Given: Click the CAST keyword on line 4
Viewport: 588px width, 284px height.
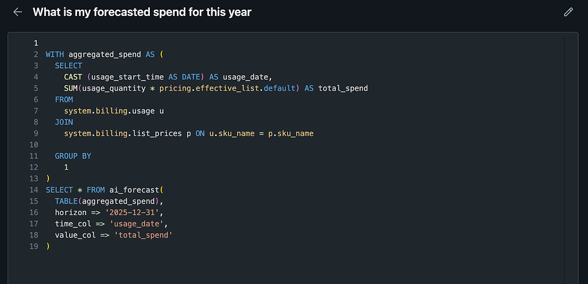Looking at the screenshot, I should click(x=73, y=77).
